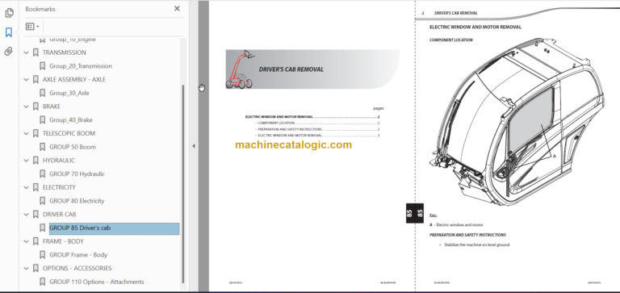Open the GROUP 110 Options - Attachments bookmark
The height and width of the screenshot is (293, 620).
[97, 282]
